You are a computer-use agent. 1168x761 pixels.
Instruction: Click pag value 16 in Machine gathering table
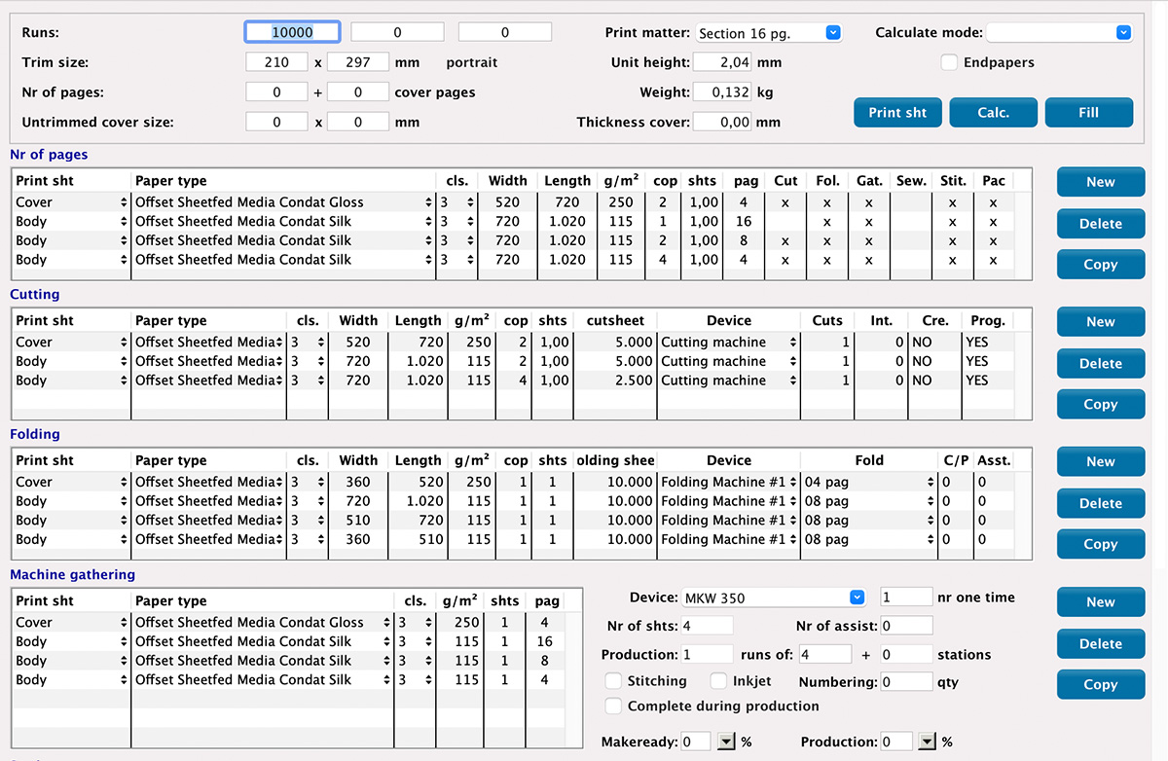(545, 642)
